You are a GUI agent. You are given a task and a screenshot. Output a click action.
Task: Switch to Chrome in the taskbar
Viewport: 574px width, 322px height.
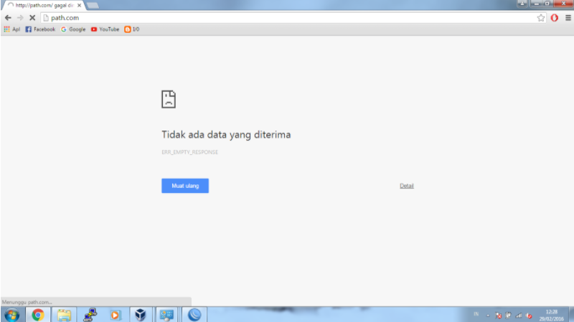point(38,315)
